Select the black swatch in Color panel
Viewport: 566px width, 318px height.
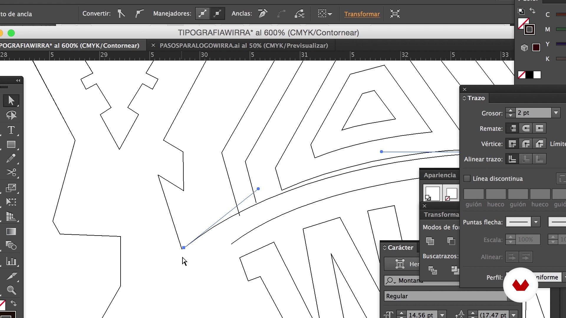click(529, 75)
